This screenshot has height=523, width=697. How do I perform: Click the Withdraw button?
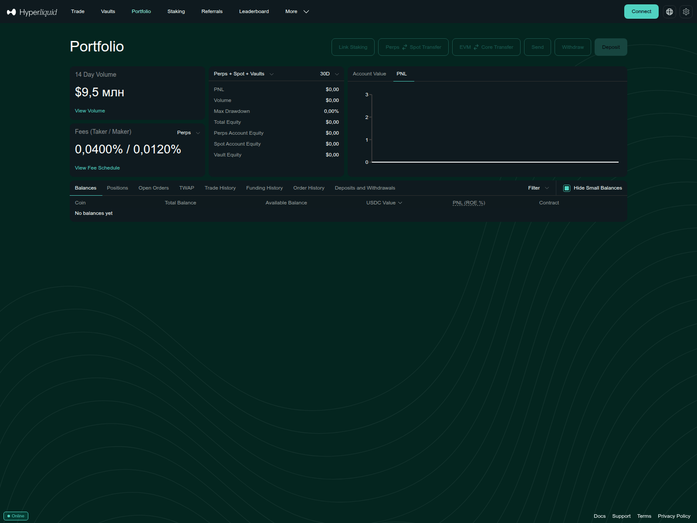click(573, 47)
